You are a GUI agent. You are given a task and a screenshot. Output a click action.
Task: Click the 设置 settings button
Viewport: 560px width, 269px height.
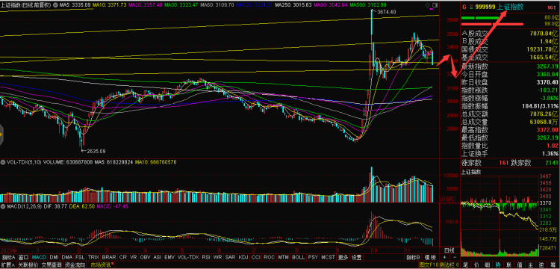click(356, 257)
